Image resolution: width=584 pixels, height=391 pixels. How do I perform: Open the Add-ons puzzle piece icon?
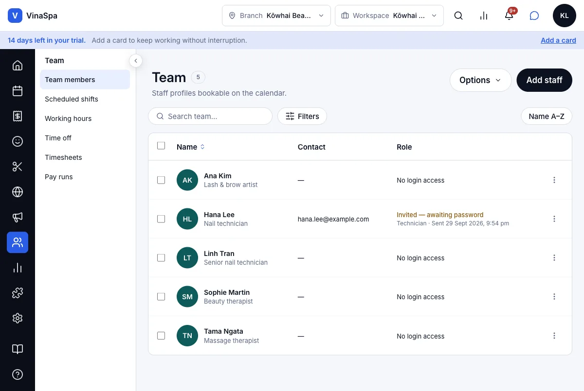coord(18,293)
